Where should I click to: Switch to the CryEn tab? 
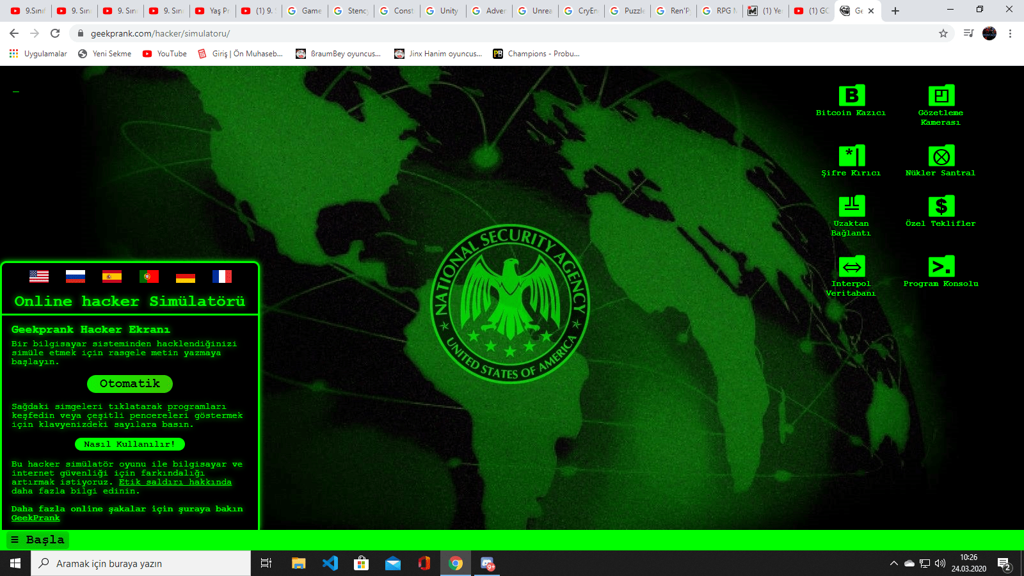pos(581,11)
